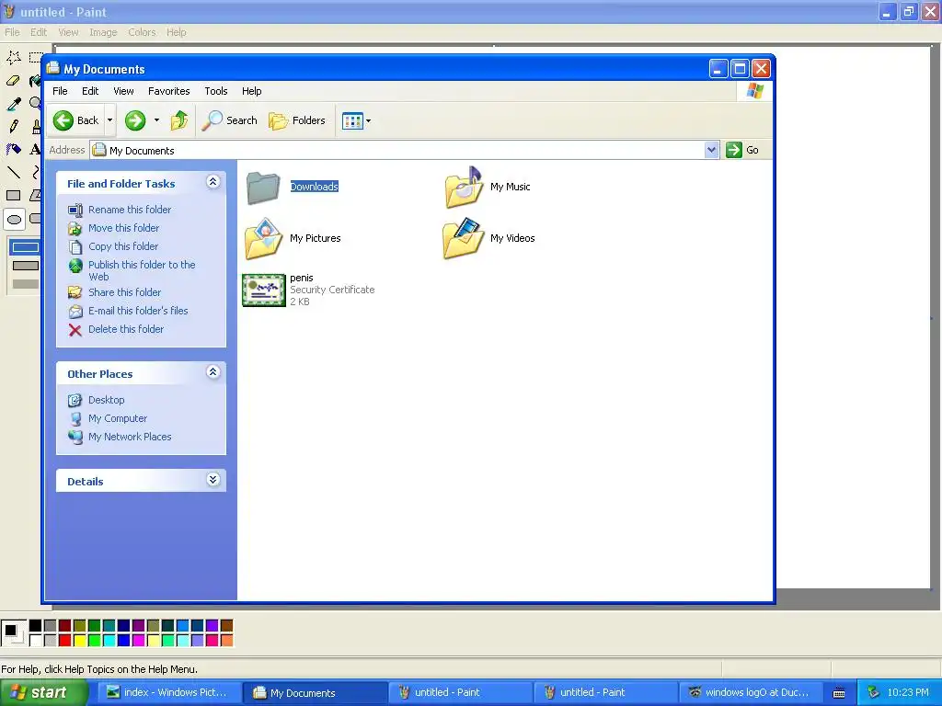Pick the bright red color swatch
The height and width of the screenshot is (706, 942).
[65, 641]
